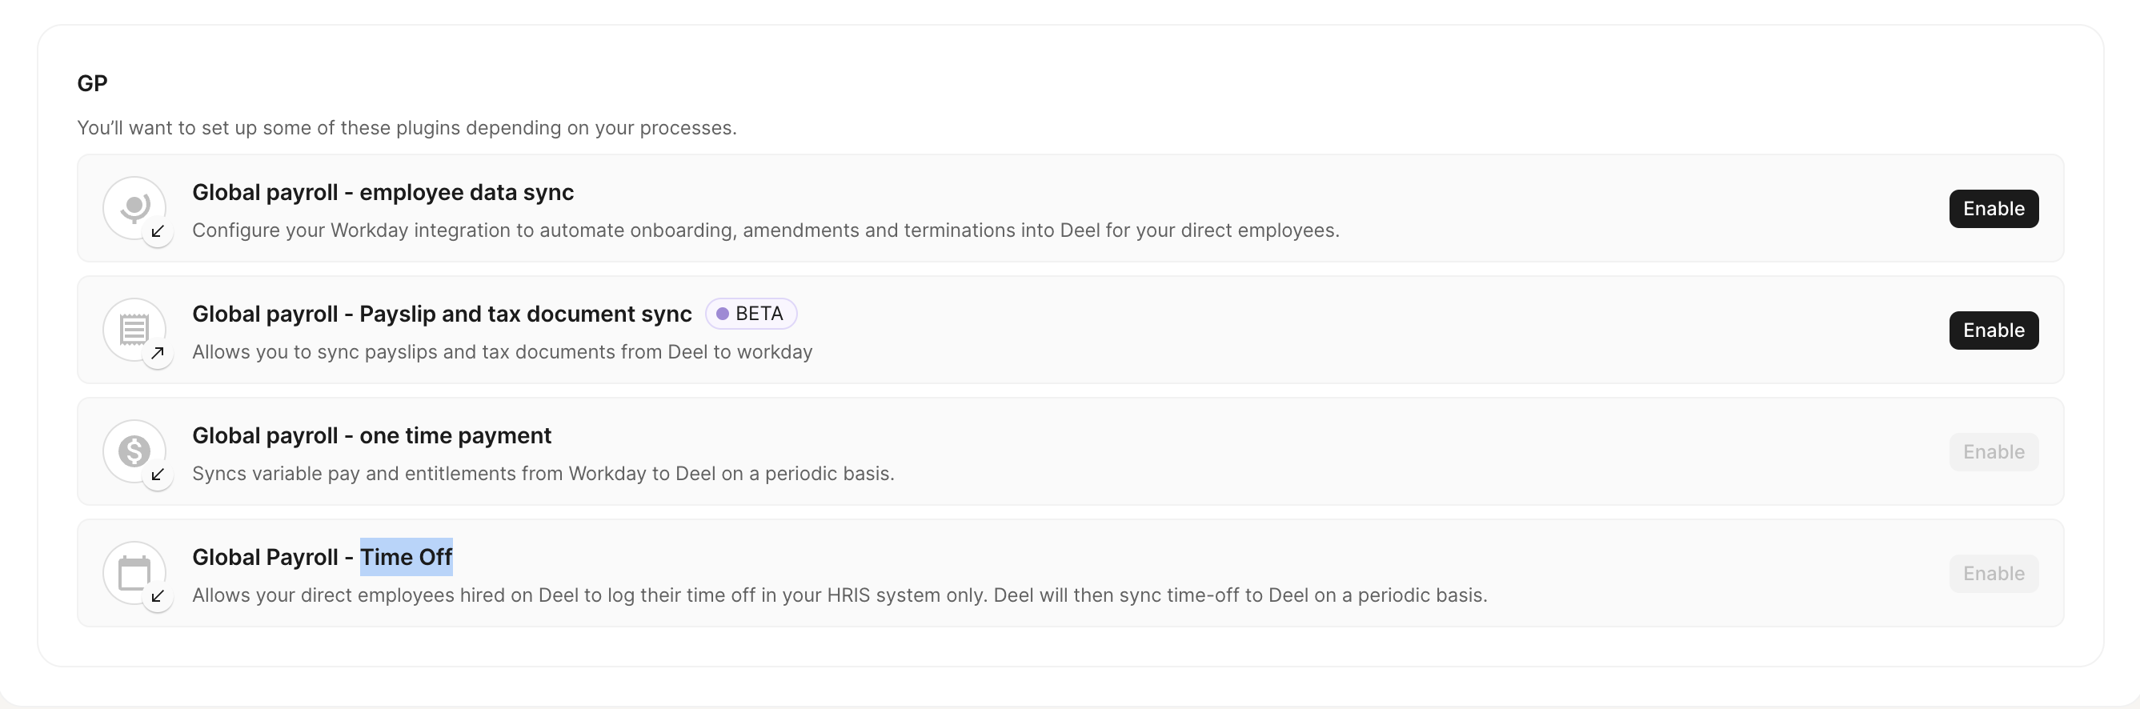The image size is (2140, 709).
Task: Enable Global payroll employee data sync
Action: [x=1993, y=208]
